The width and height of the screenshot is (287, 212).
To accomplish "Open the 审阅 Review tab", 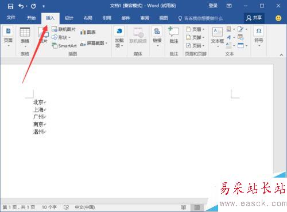I will 145,18.
